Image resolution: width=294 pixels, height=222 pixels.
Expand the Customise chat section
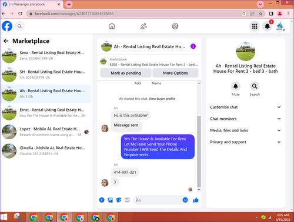tap(245, 107)
